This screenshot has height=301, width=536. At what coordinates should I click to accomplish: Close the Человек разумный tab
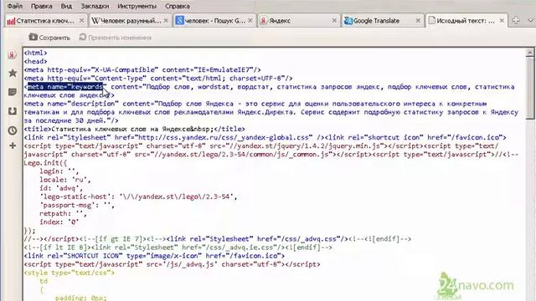point(166,21)
